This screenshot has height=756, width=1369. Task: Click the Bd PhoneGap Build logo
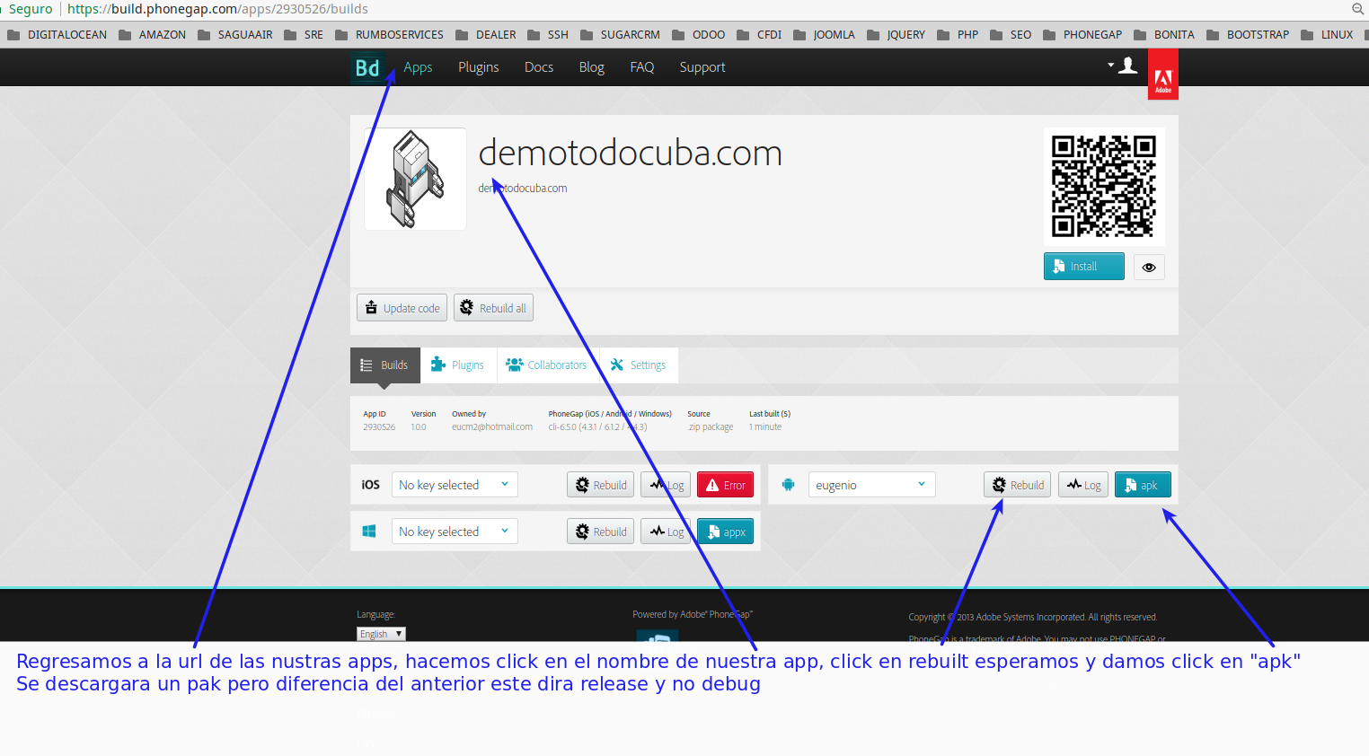coord(368,67)
